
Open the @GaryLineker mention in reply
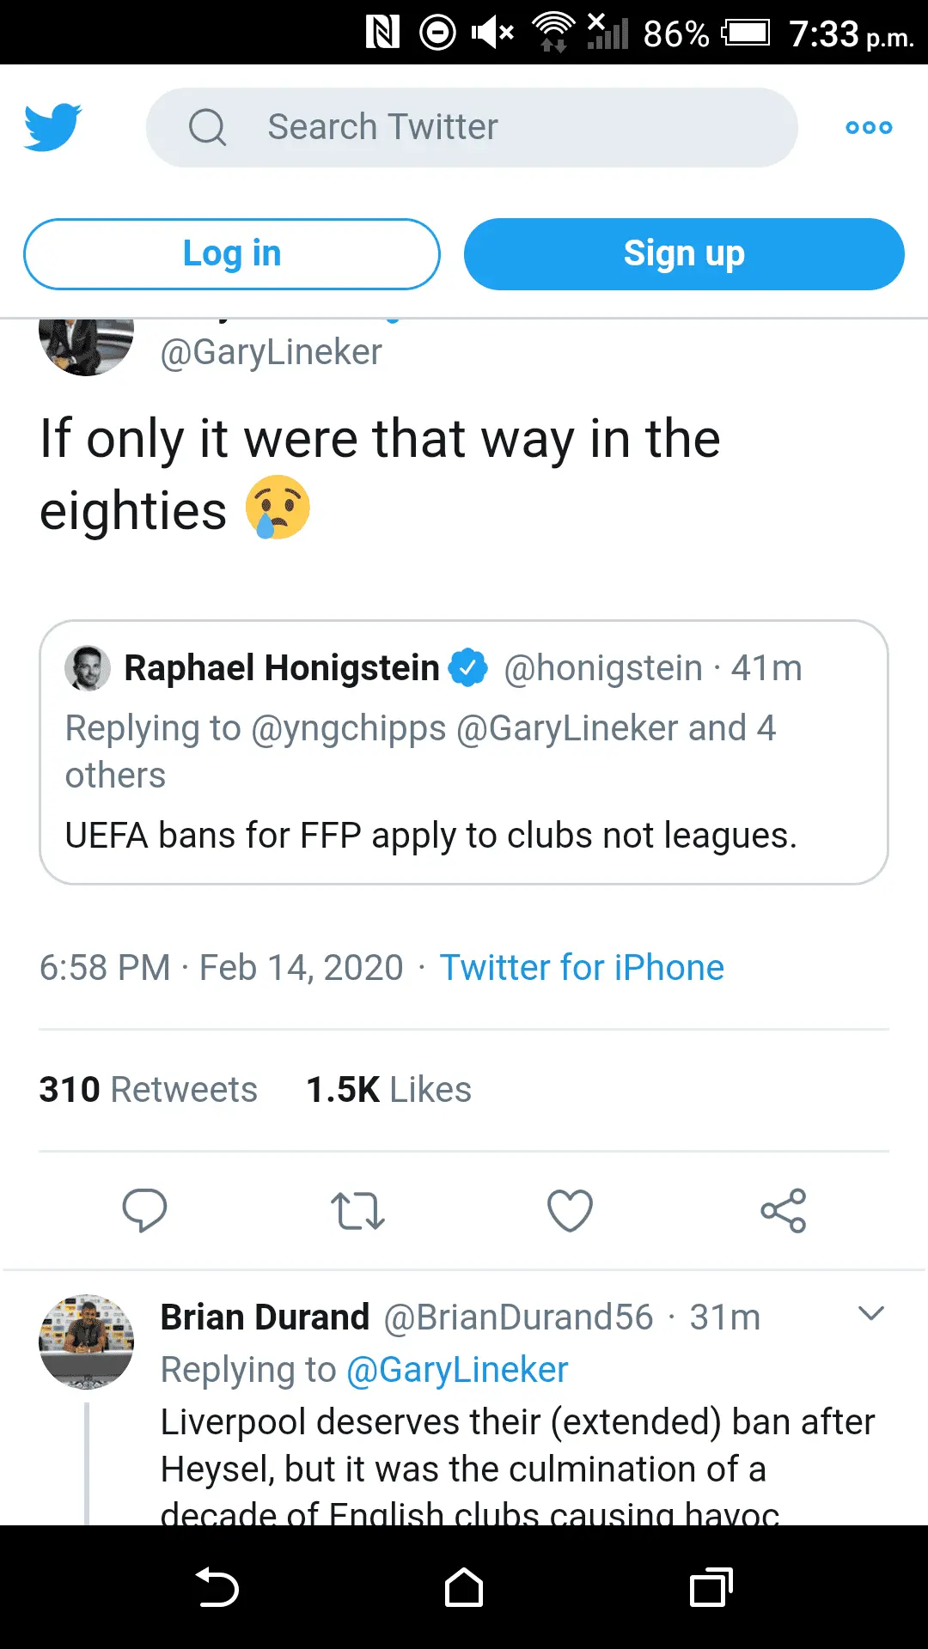[x=457, y=1370]
